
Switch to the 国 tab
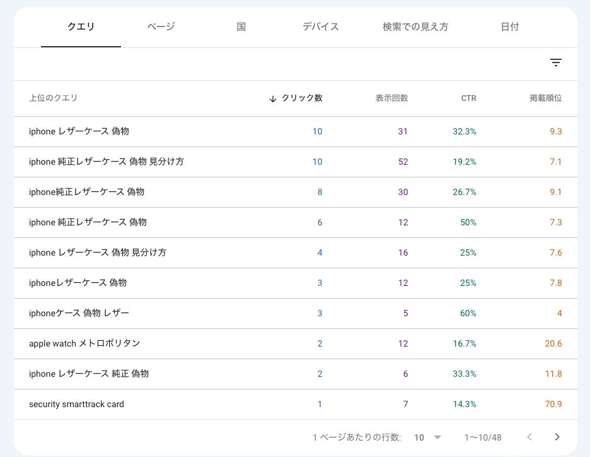(241, 27)
